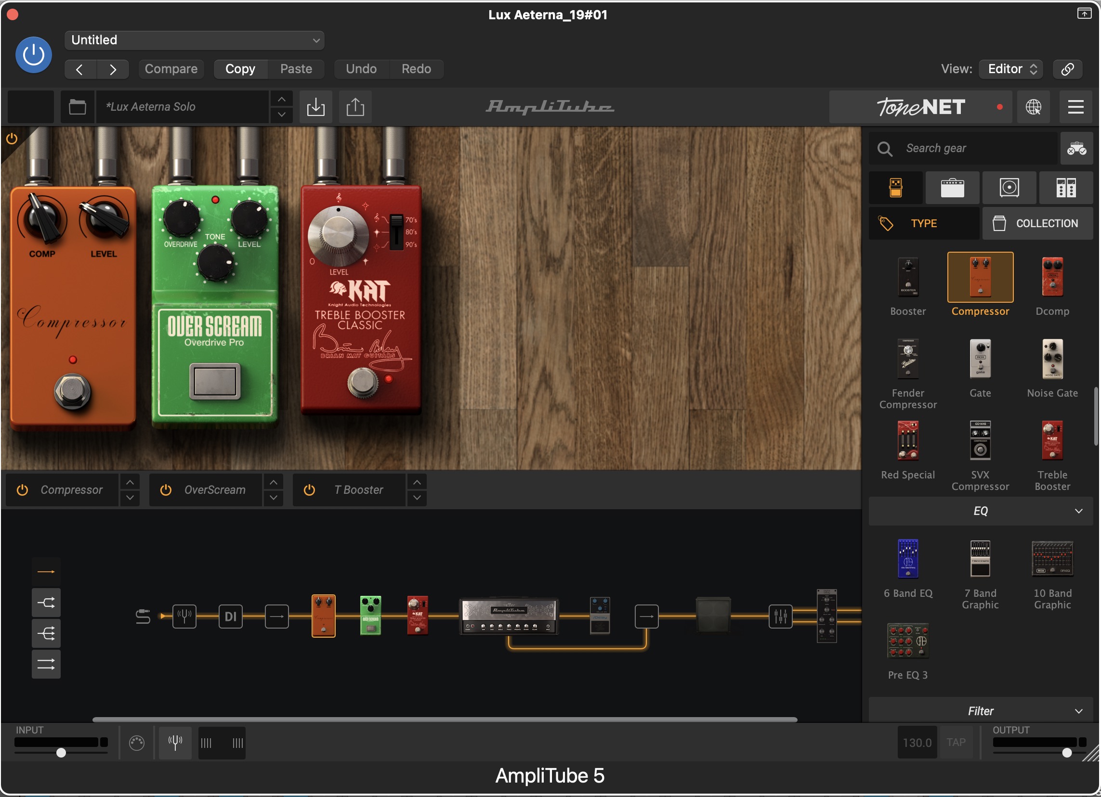This screenshot has width=1101, height=797.
Task: Click the link icon in the header
Action: (x=1067, y=69)
